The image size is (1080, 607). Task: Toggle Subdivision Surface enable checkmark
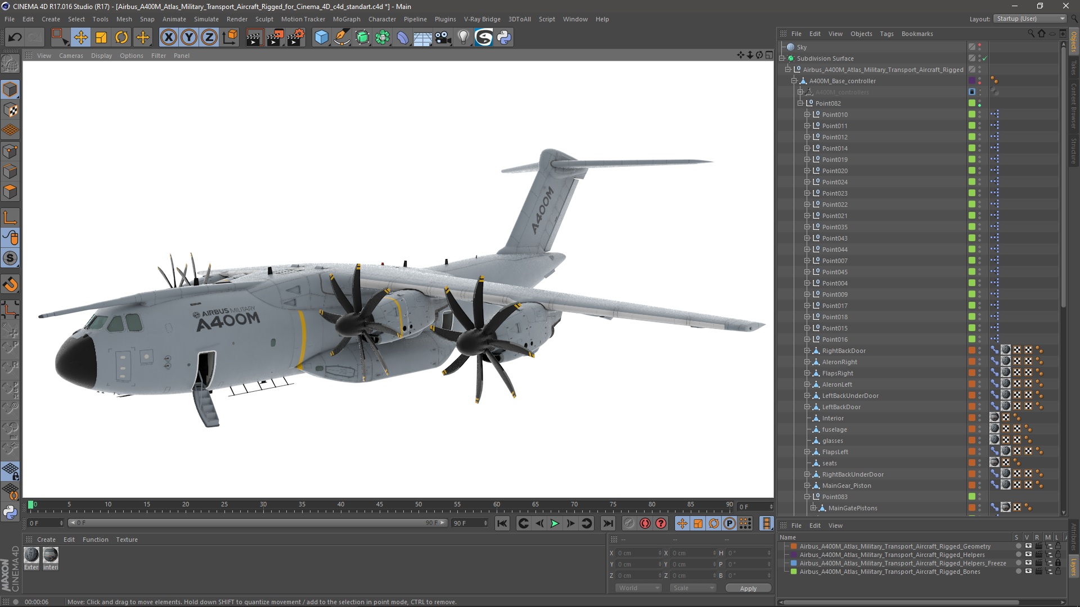pos(985,58)
